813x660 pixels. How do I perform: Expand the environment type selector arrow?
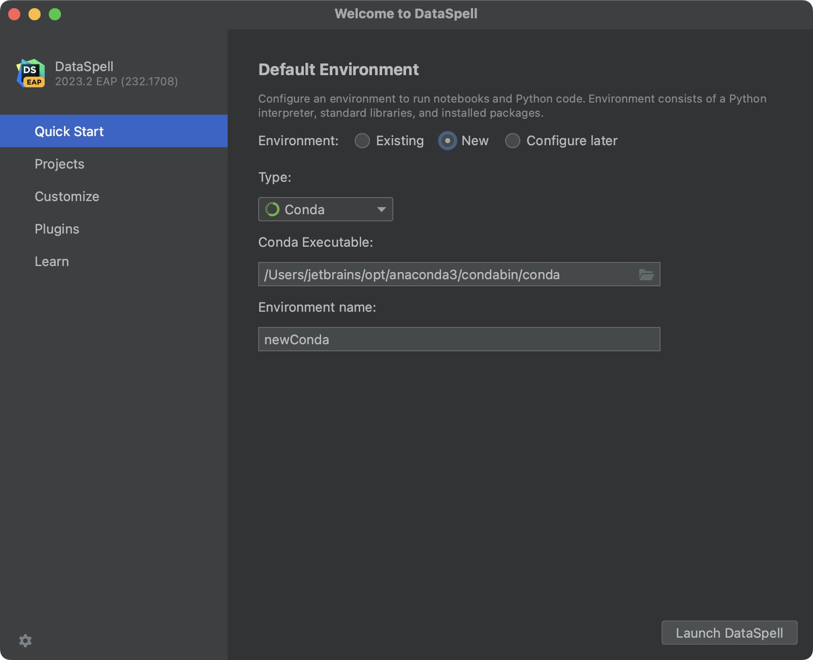click(x=382, y=209)
